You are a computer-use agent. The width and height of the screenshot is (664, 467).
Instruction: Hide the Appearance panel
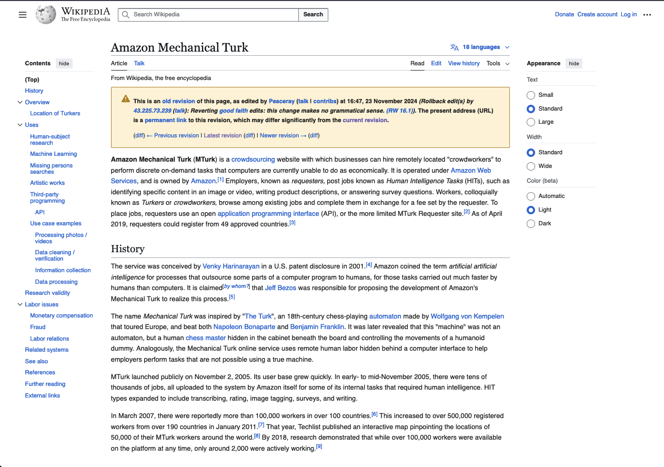[x=574, y=63]
